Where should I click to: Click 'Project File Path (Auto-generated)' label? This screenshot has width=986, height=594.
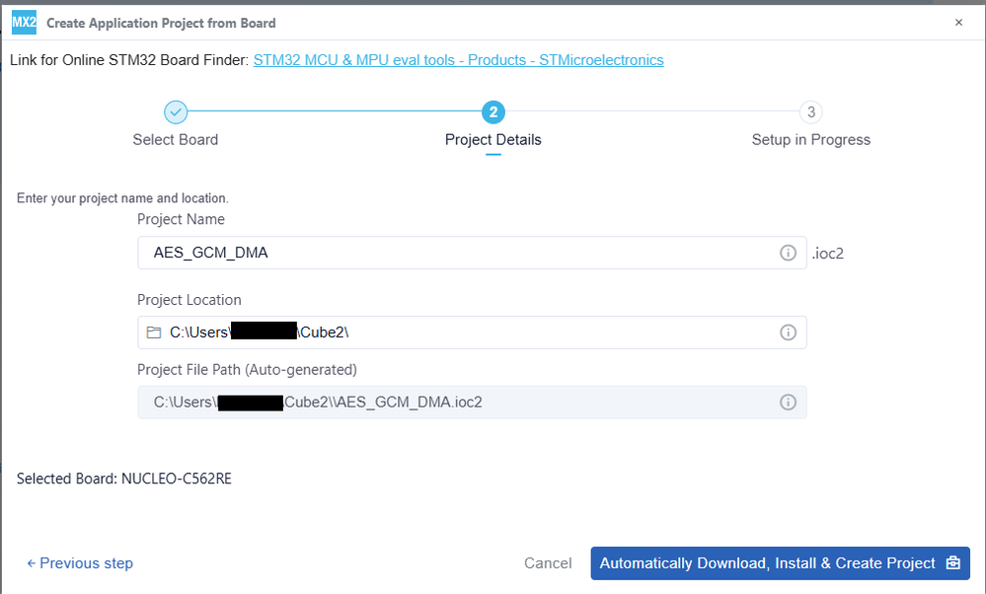click(x=247, y=370)
